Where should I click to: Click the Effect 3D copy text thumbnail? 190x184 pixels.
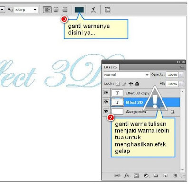pyautogui.click(x=117, y=93)
